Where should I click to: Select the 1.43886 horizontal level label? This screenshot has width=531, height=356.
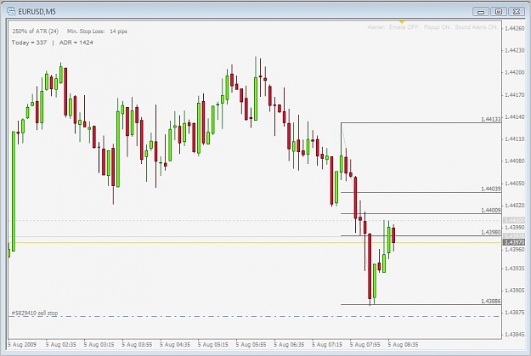491,301
